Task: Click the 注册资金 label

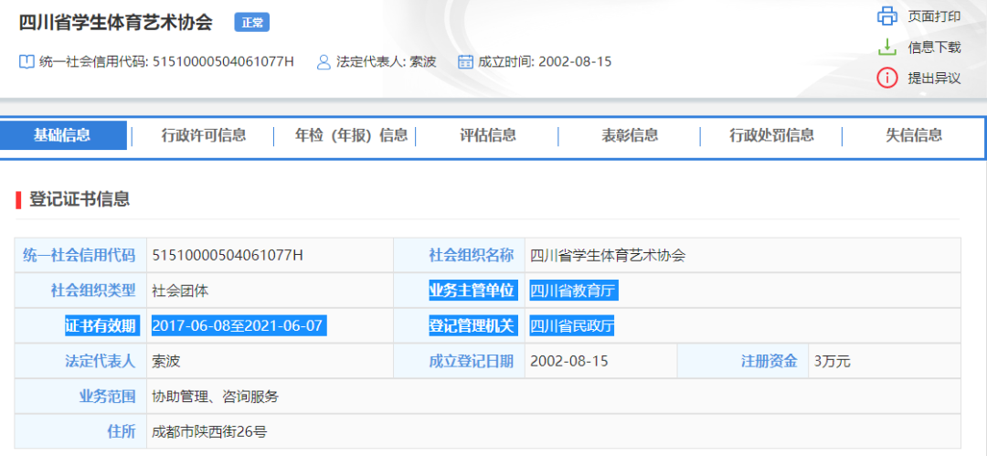Action: [x=769, y=361]
